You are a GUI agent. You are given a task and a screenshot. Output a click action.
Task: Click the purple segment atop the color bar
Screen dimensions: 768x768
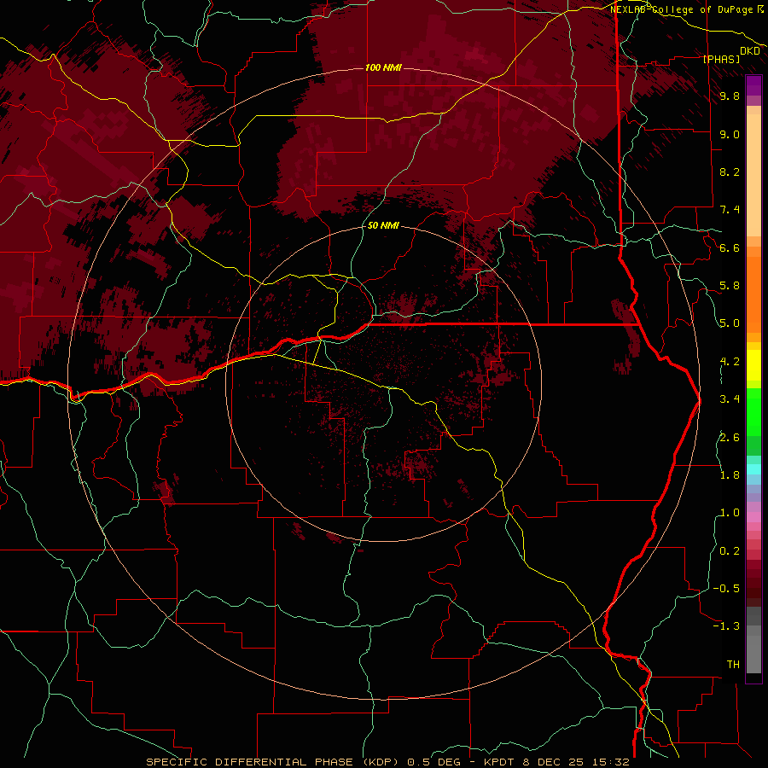coord(753,85)
